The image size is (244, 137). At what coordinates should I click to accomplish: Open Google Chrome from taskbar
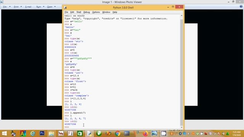[118, 134]
